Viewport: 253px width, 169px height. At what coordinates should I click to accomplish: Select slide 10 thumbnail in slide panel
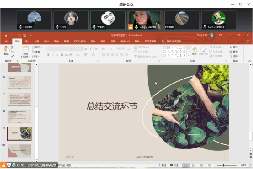point(19,151)
